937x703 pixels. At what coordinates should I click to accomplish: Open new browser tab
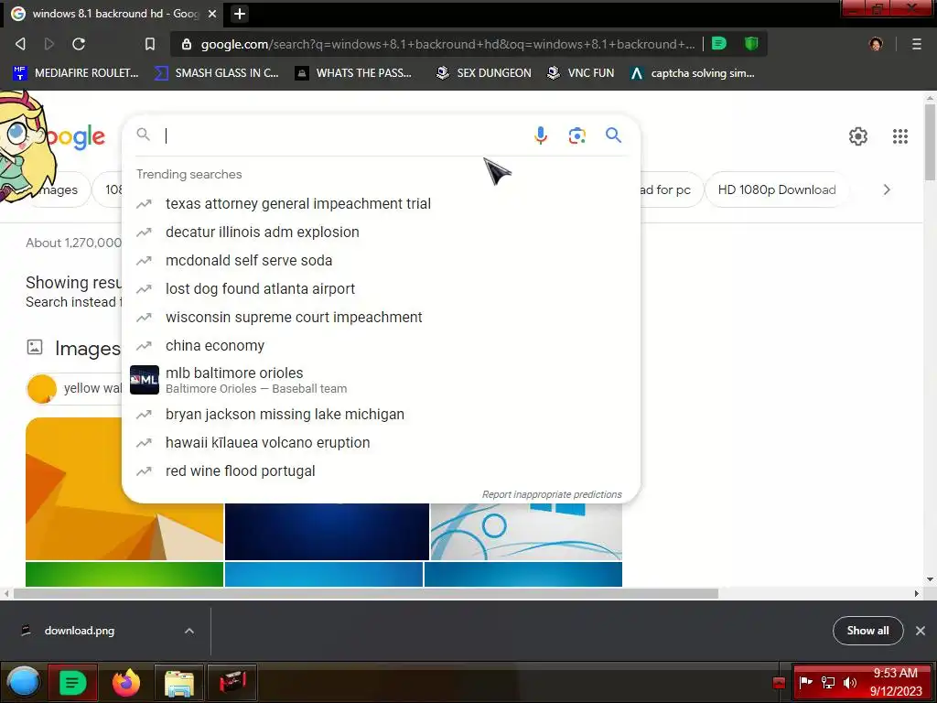pyautogui.click(x=239, y=13)
